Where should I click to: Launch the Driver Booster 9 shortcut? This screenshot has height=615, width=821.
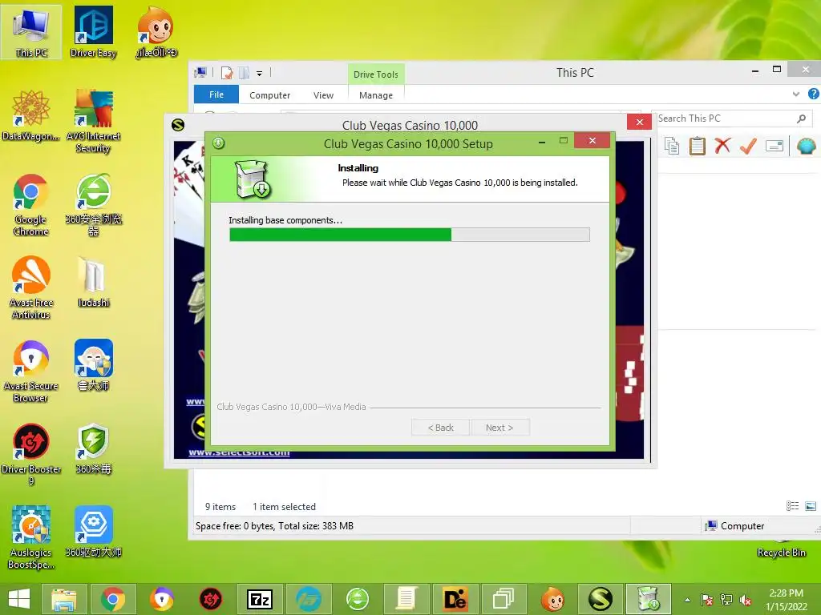[31, 454]
